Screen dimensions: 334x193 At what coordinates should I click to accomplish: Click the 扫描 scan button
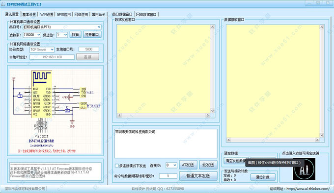(76, 34)
